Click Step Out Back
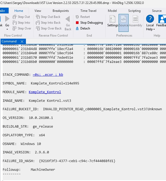 click(x=48, y=17)
